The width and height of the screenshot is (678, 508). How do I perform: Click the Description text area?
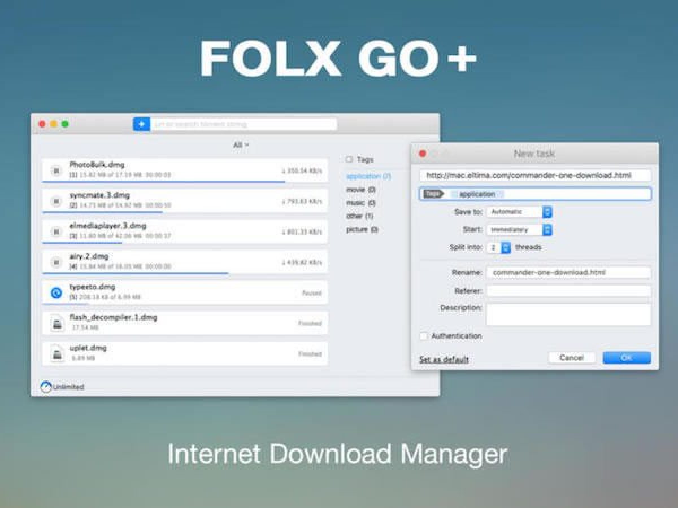tap(568, 314)
